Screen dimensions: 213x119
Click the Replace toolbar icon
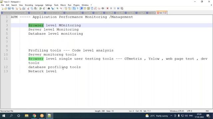52,8
